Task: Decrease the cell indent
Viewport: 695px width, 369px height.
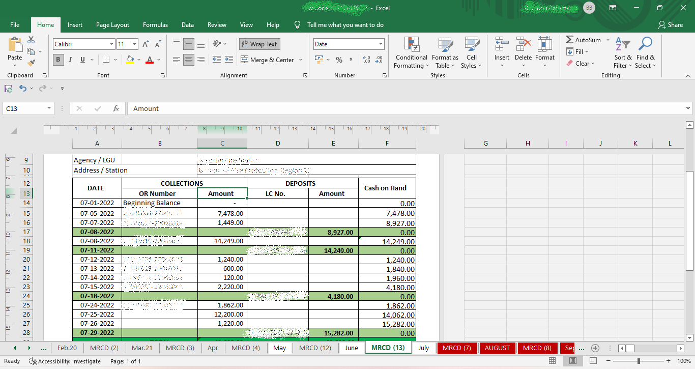Action: (216, 60)
